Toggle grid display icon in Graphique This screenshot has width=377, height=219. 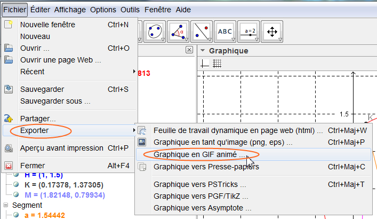(217, 64)
